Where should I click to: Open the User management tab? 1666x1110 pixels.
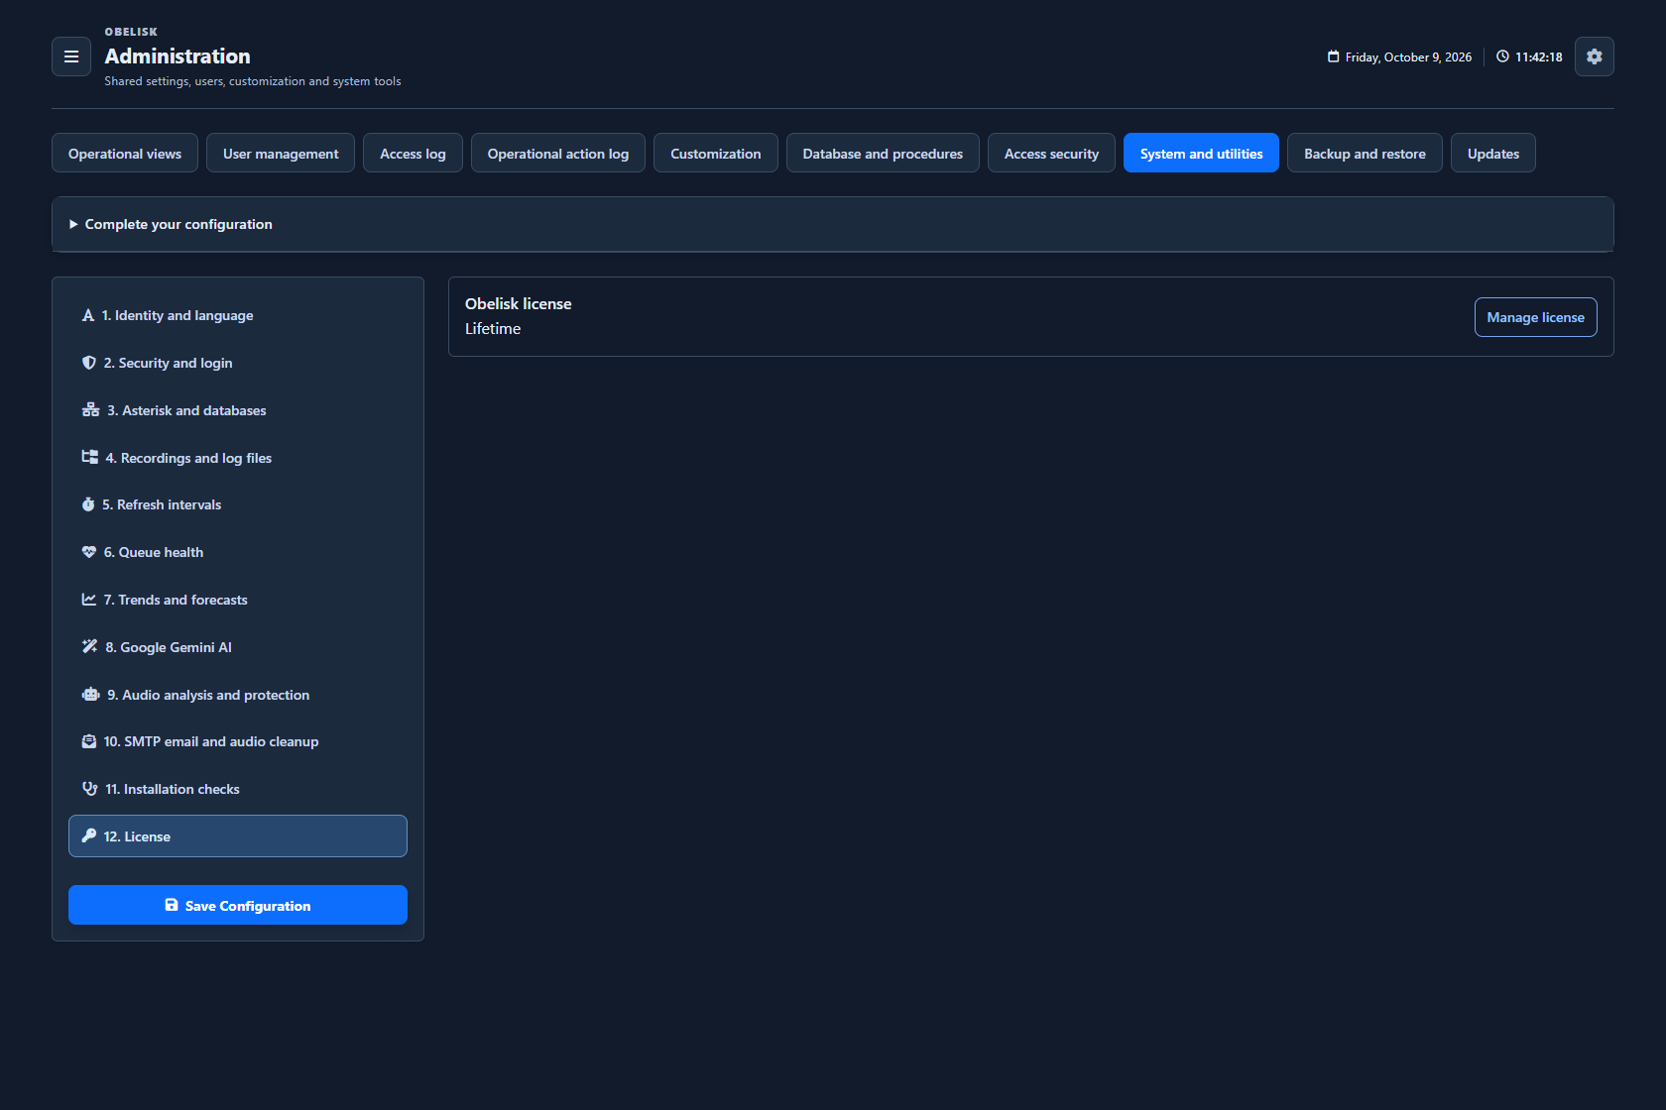[x=281, y=154]
